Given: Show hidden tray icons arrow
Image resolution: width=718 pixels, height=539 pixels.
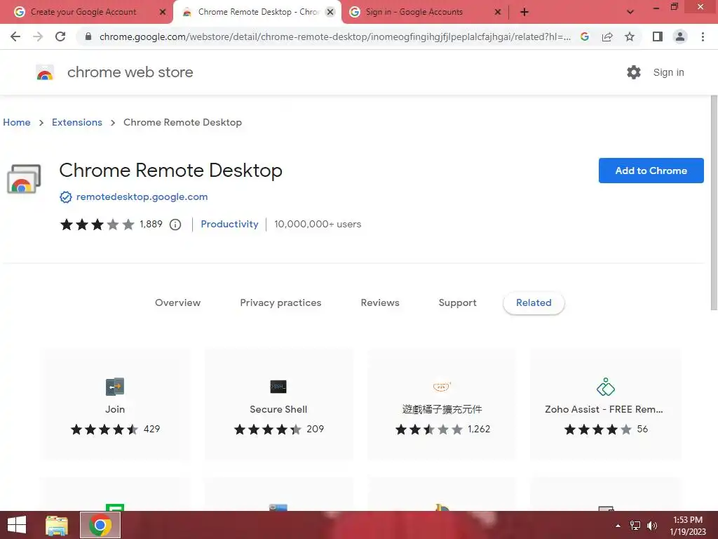Looking at the screenshot, I should click(x=618, y=526).
